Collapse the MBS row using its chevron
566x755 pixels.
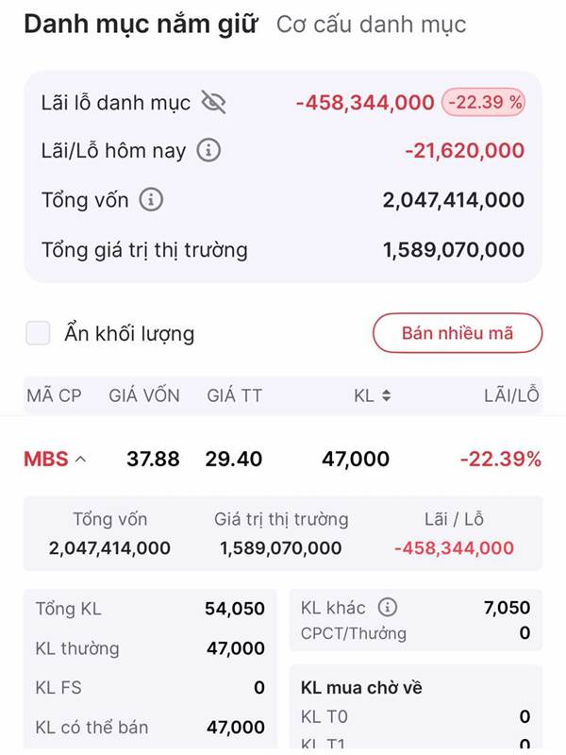80,460
